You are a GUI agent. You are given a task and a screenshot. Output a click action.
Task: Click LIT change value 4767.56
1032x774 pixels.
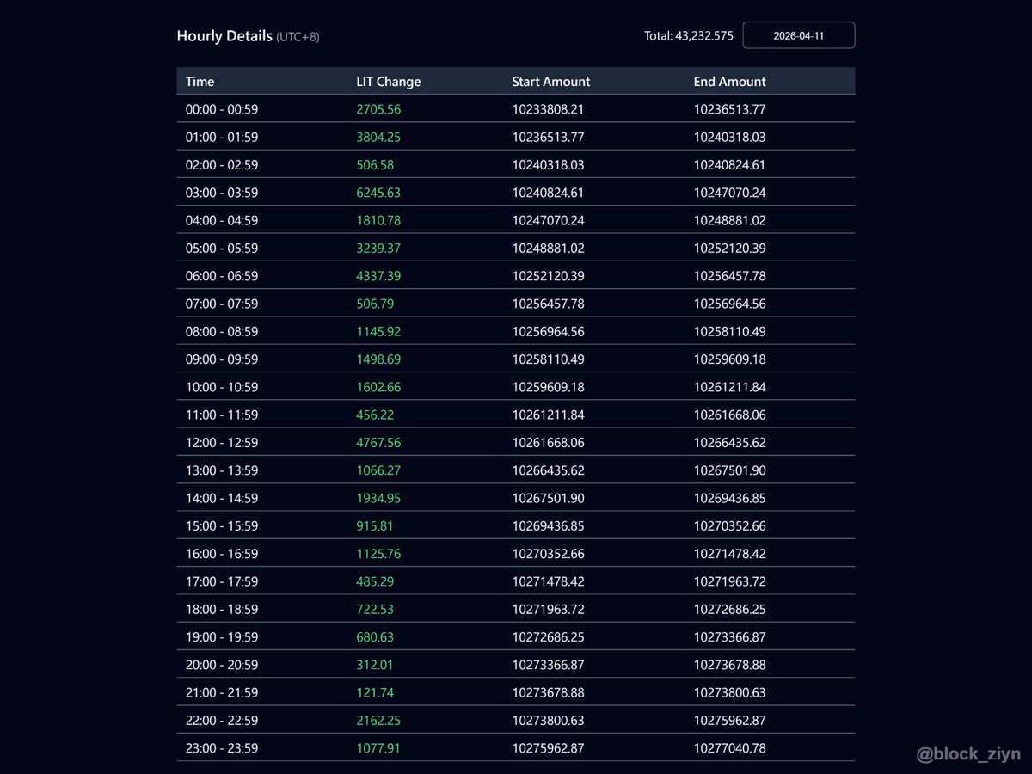click(x=378, y=442)
